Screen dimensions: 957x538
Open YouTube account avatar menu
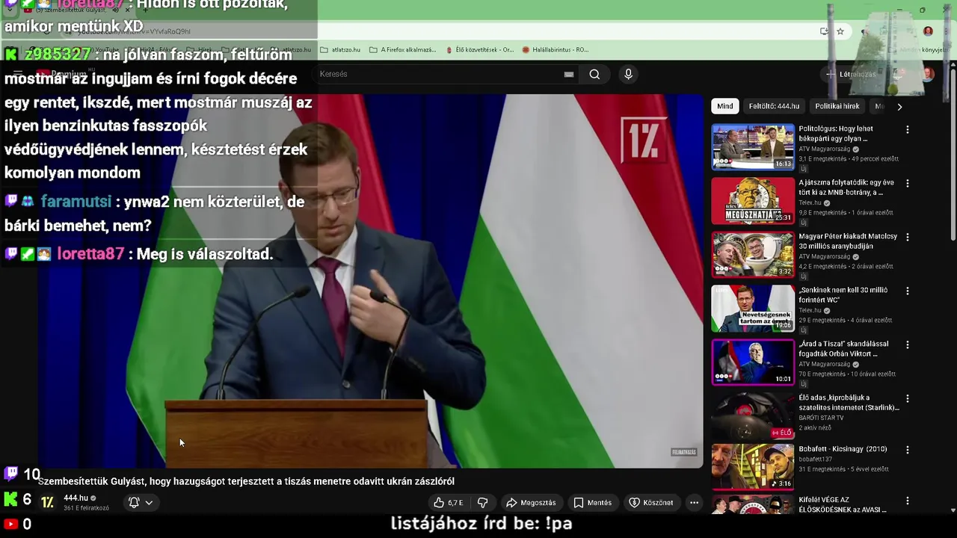pyautogui.click(x=927, y=74)
